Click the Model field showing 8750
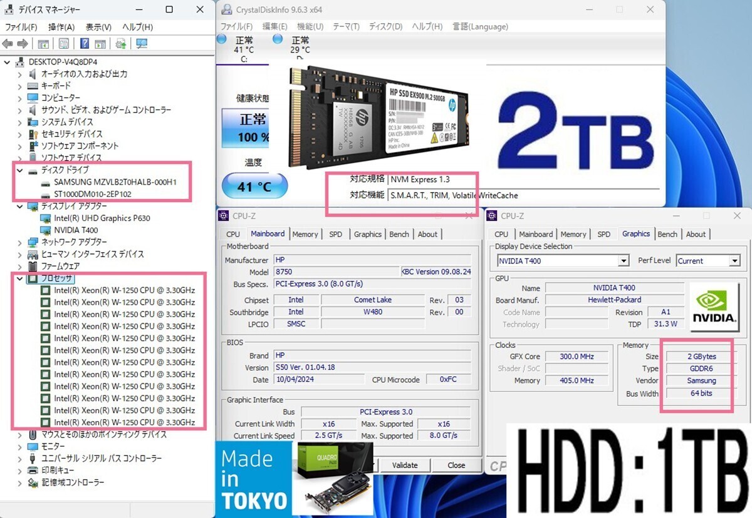Viewport: 752px width, 518px height. pos(337,272)
